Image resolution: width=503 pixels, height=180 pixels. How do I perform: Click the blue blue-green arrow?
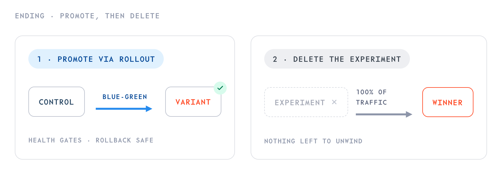point(124,109)
